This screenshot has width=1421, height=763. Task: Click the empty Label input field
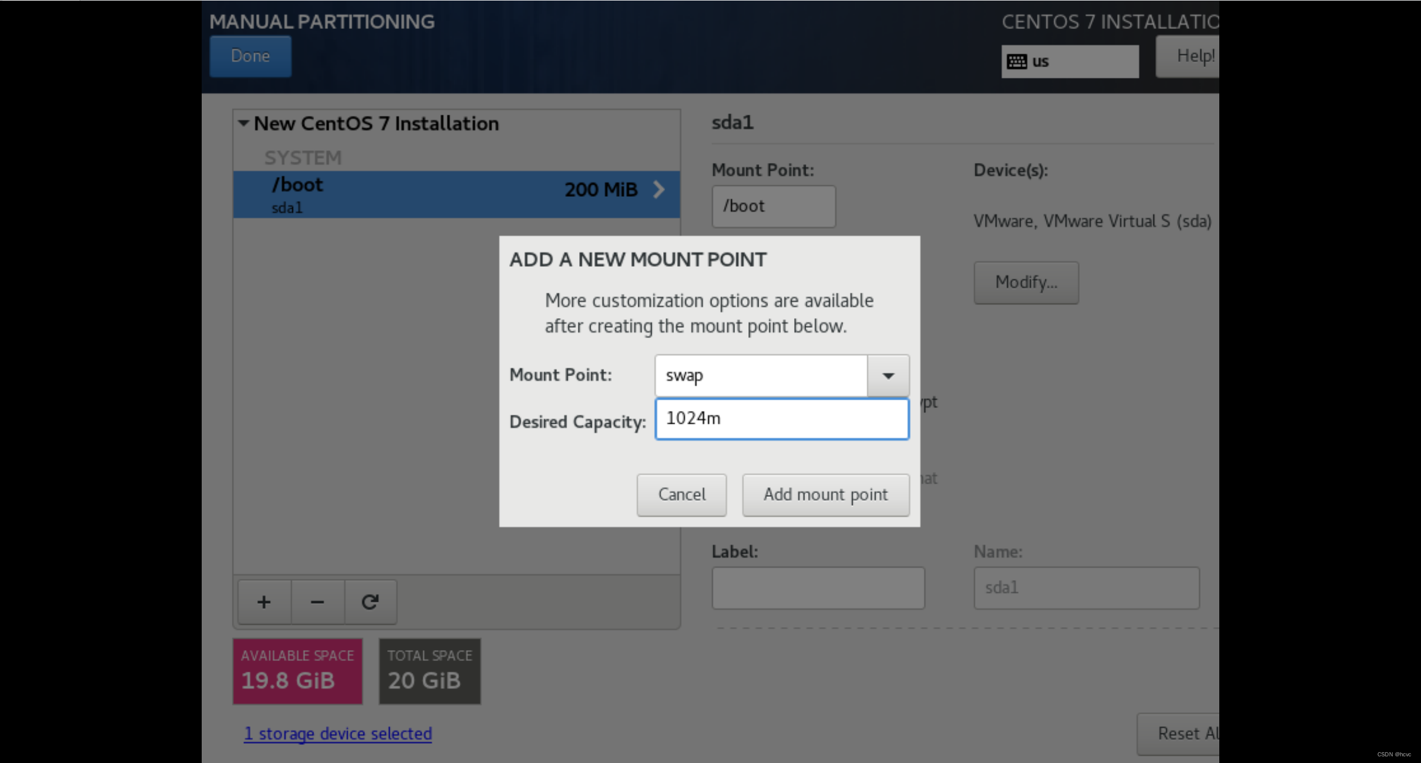pos(818,587)
